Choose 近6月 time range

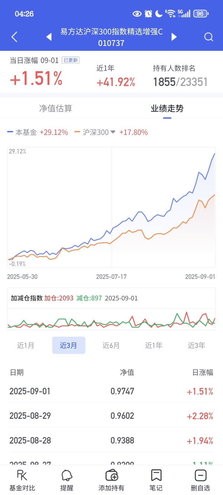point(111,345)
